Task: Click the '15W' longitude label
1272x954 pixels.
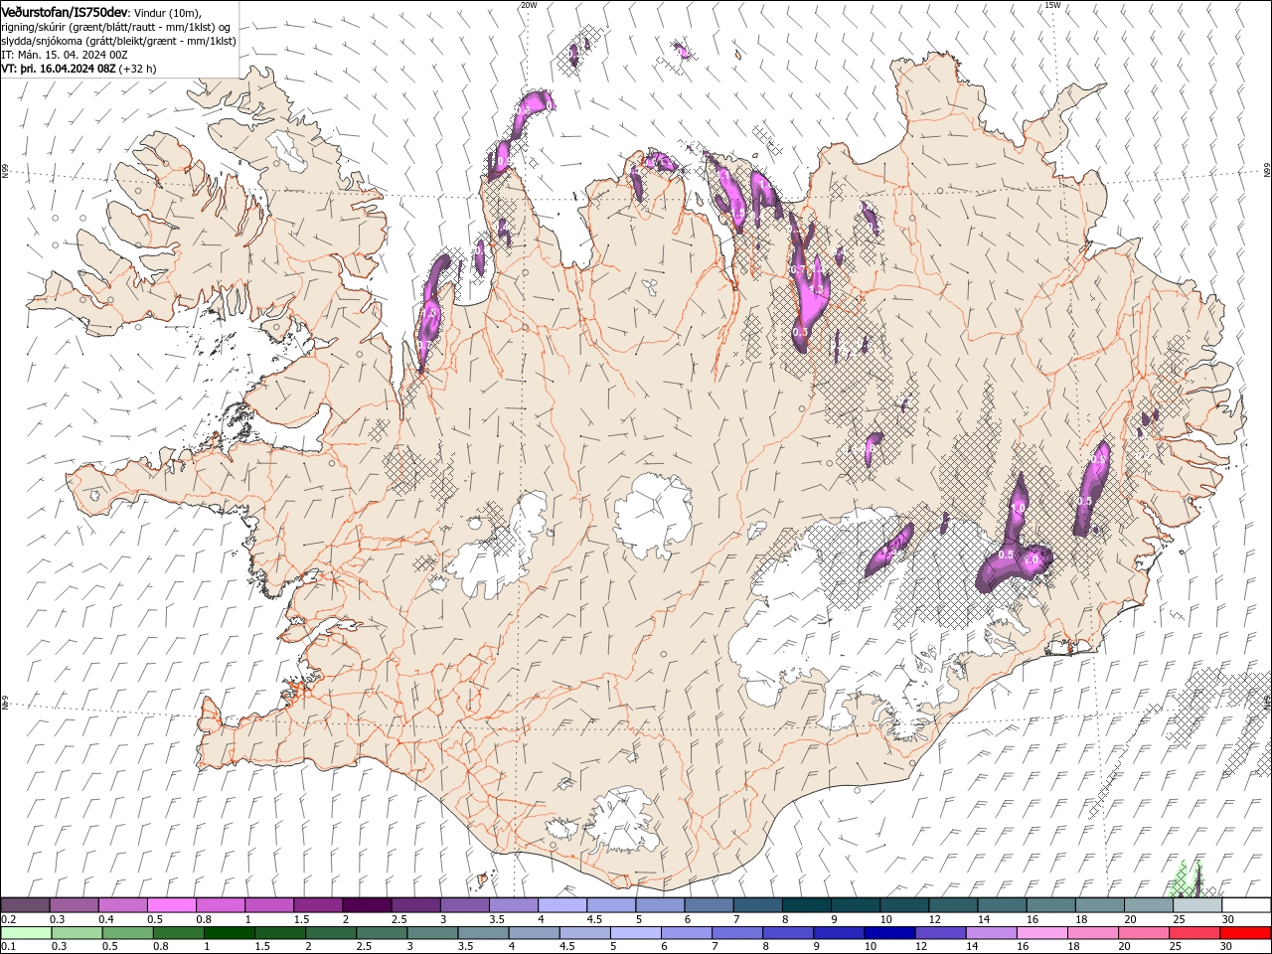Action: pyautogui.click(x=1051, y=5)
